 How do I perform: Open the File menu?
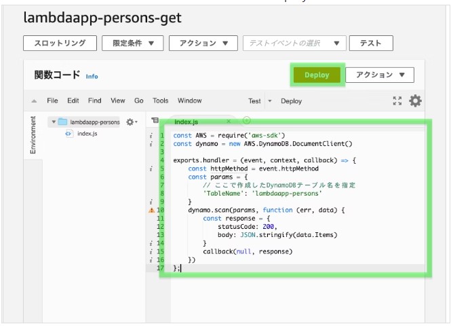pyautogui.click(x=52, y=101)
